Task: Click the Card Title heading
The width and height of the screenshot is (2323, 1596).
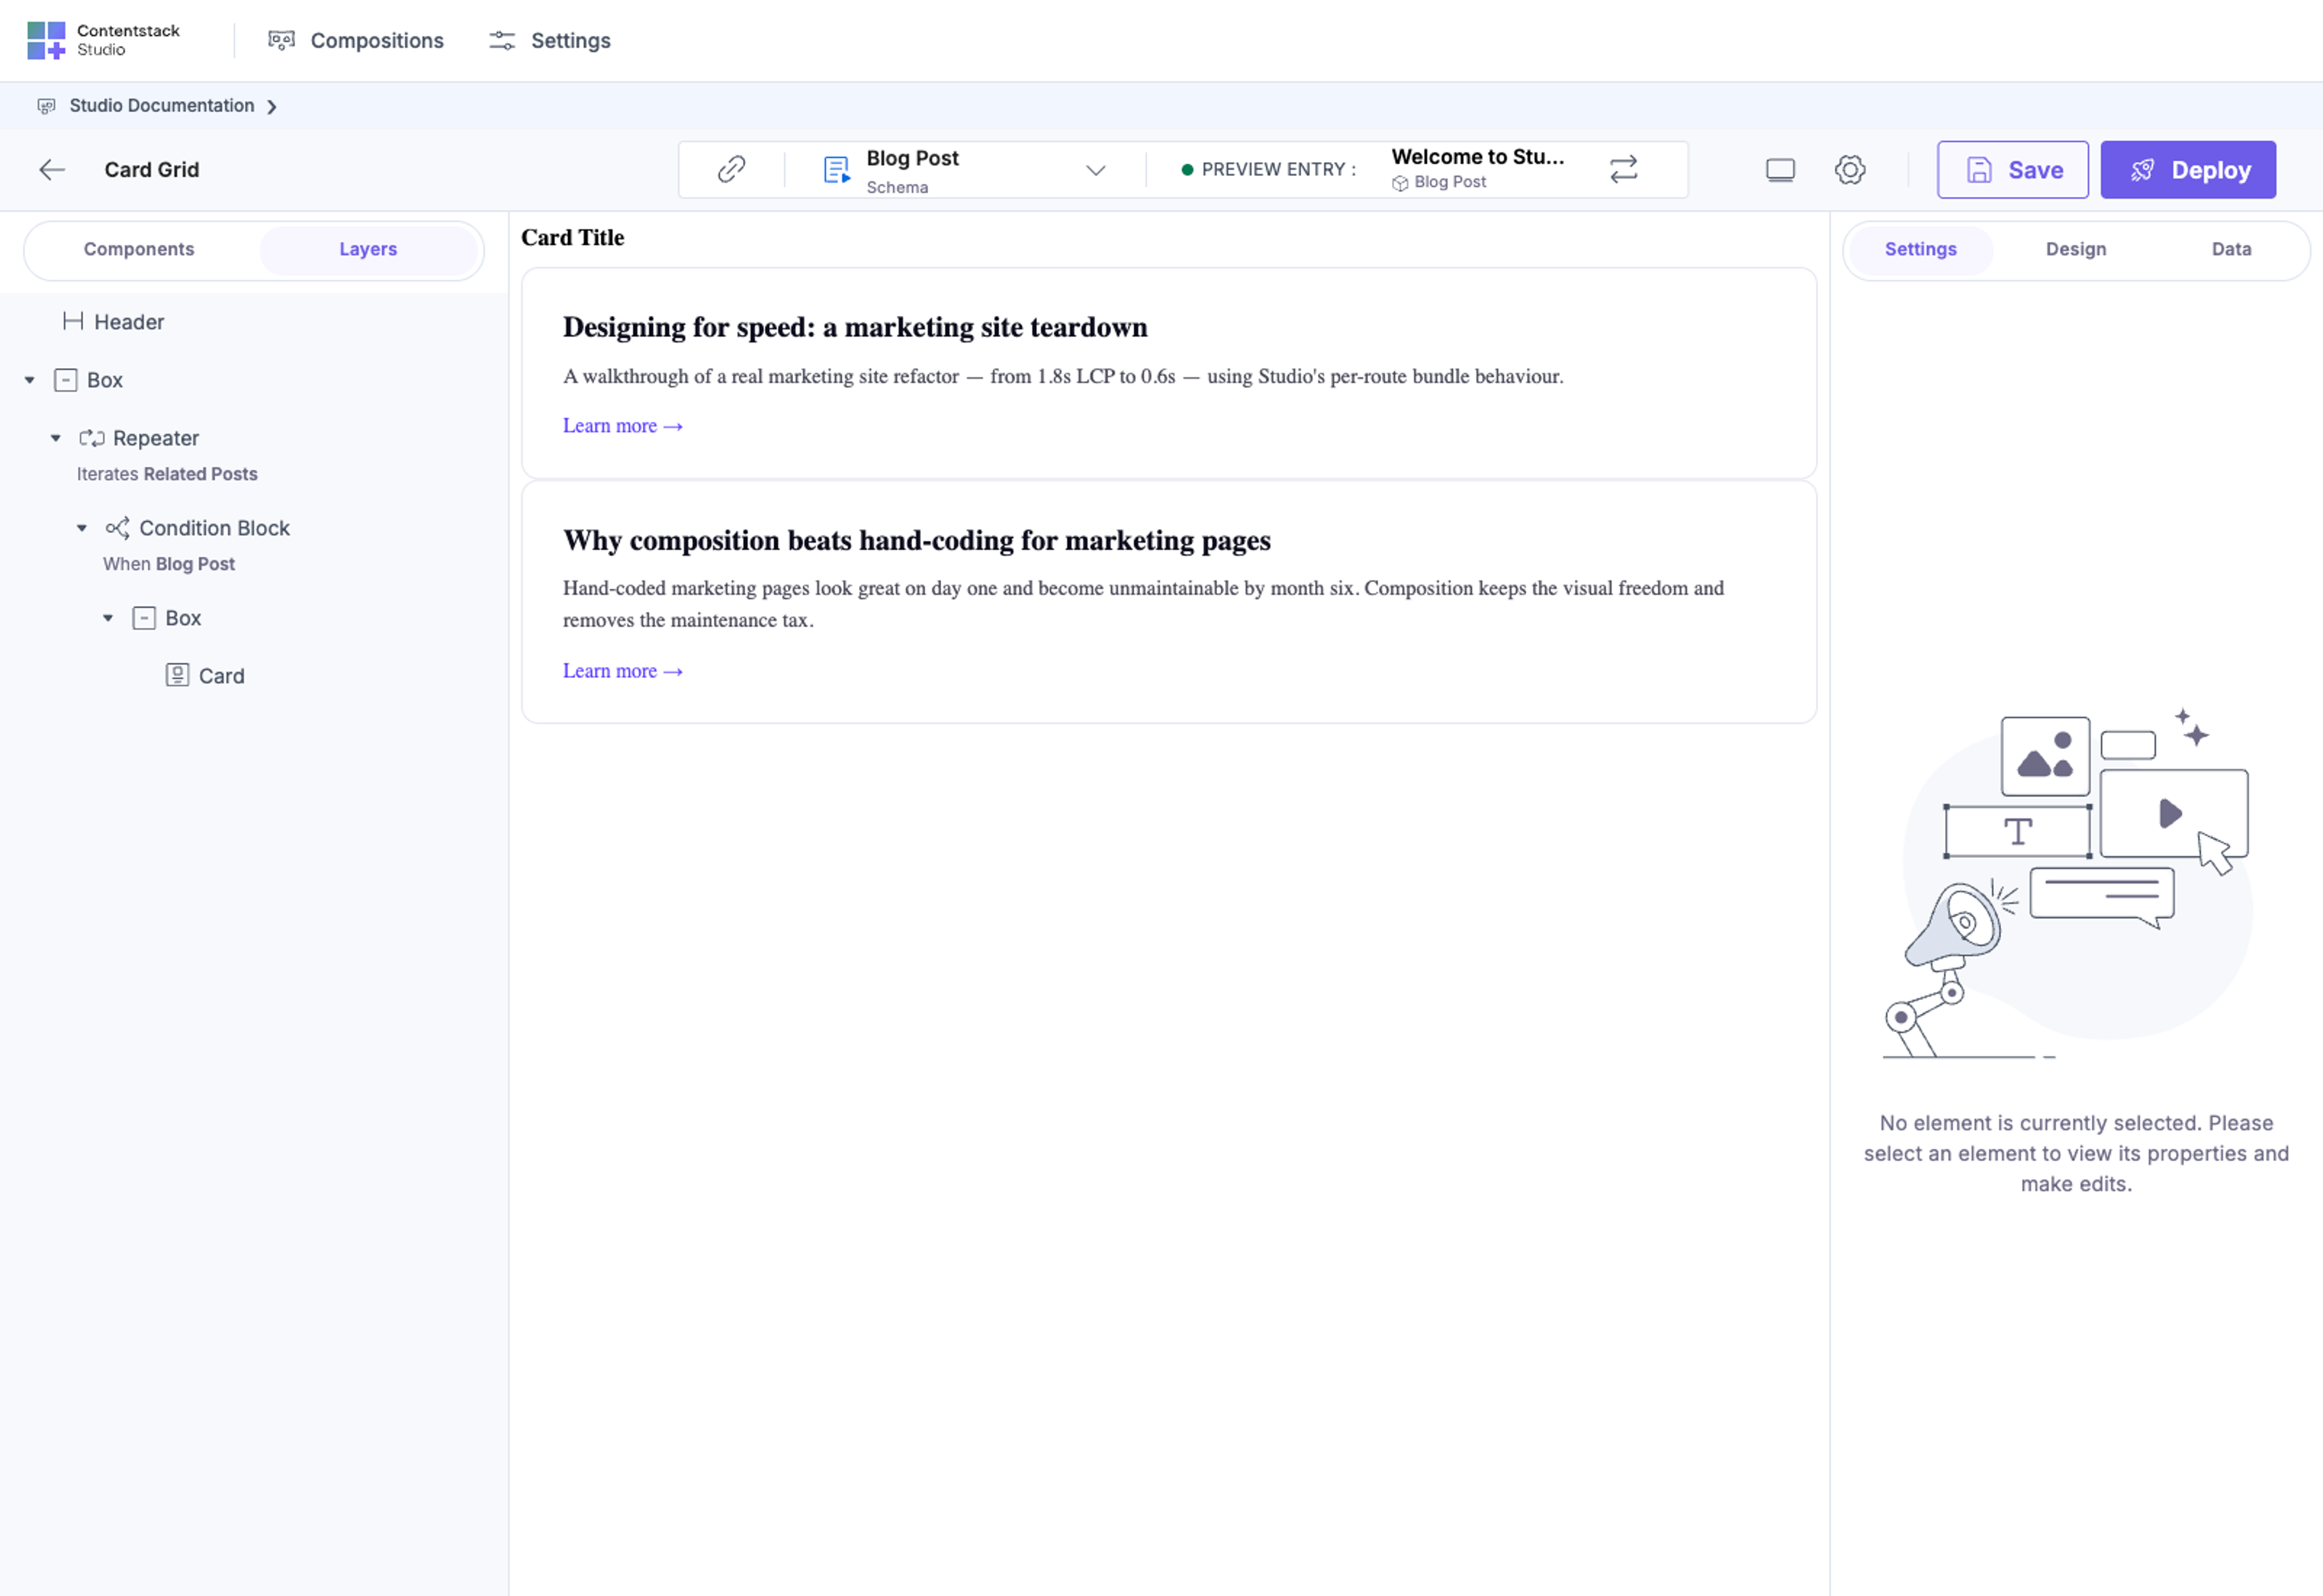Action: point(572,238)
